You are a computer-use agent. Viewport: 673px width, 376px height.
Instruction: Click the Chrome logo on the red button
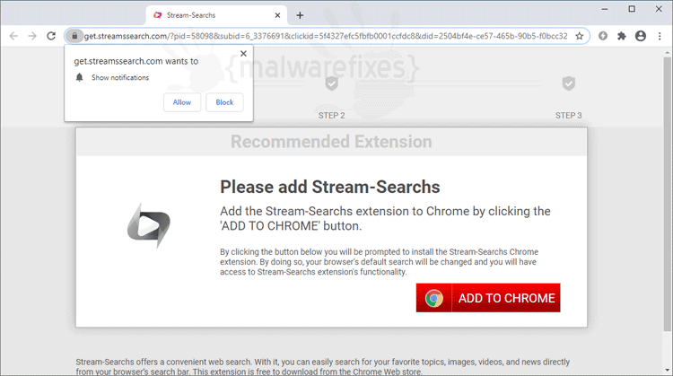[x=434, y=298]
